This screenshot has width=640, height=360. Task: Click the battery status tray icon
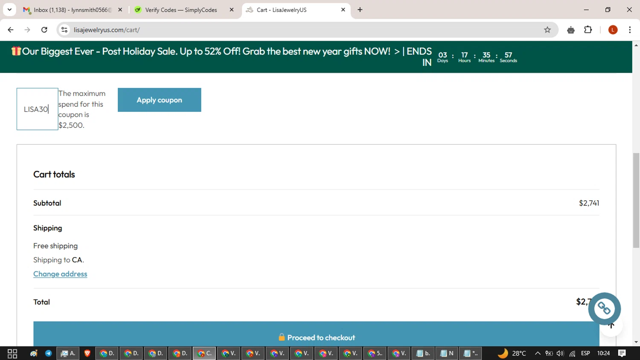549,354
